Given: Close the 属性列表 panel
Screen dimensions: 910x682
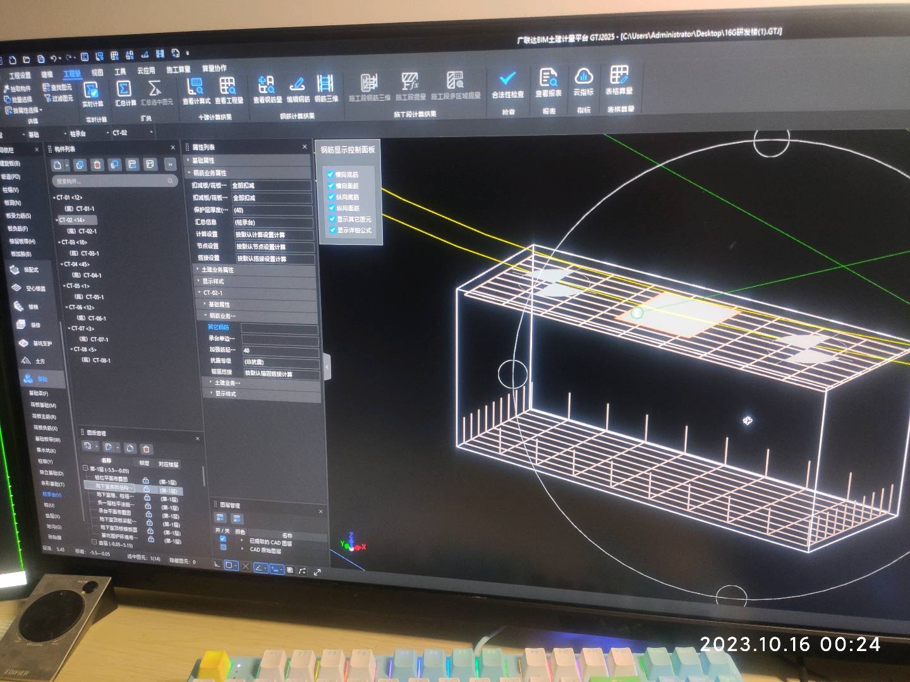Looking at the screenshot, I should pyautogui.click(x=305, y=147).
